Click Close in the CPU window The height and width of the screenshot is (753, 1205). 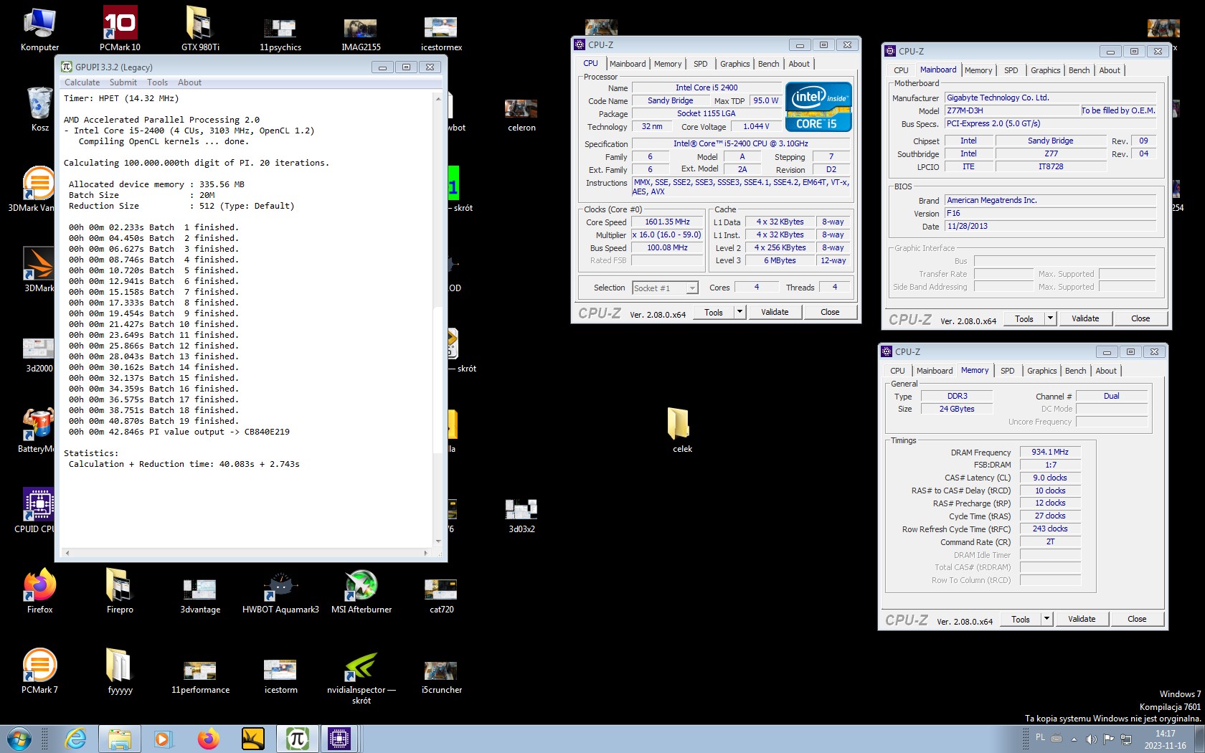coord(830,312)
